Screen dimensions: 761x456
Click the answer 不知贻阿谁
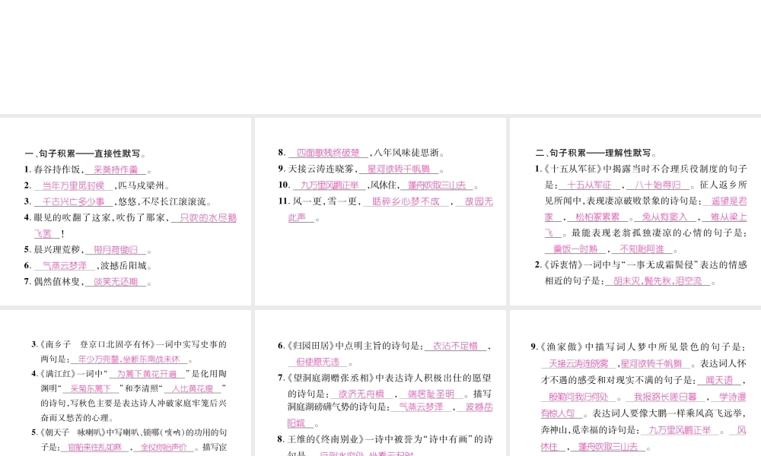(x=642, y=249)
